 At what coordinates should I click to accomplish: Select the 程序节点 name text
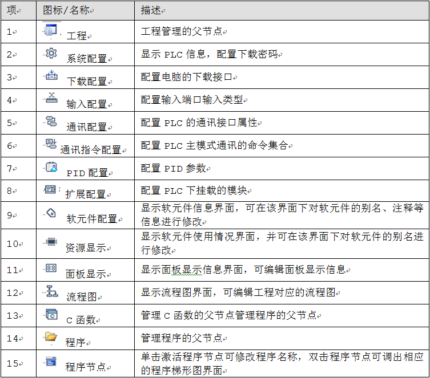86,367
